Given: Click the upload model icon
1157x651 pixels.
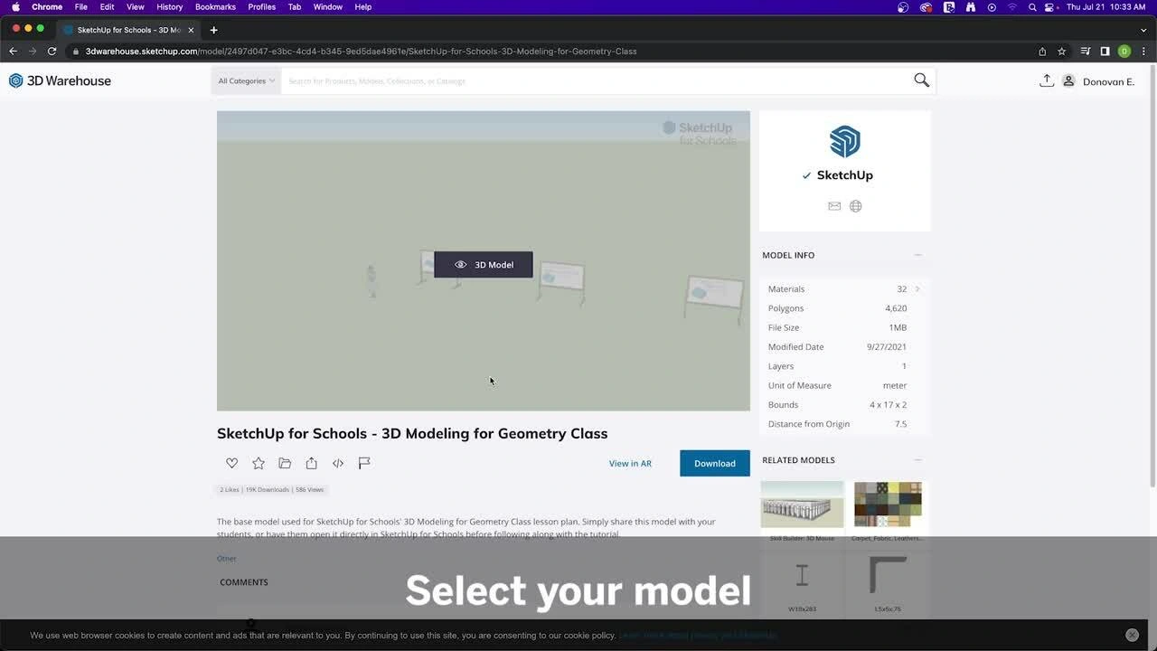Looking at the screenshot, I should [x=1046, y=80].
